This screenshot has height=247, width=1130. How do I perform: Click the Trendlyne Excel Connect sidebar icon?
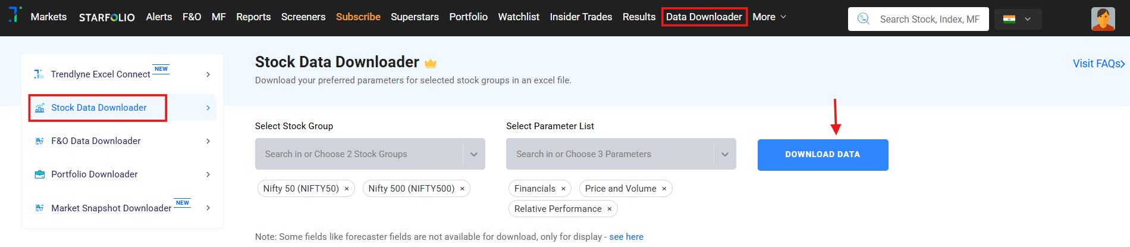(x=39, y=74)
